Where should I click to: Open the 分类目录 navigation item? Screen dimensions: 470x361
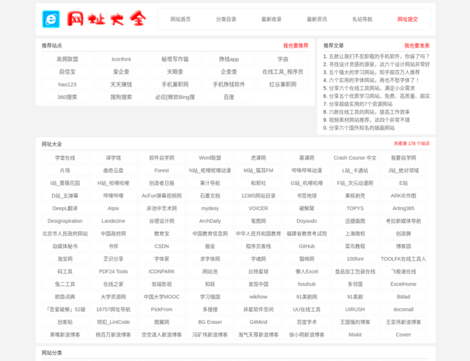coord(226,19)
